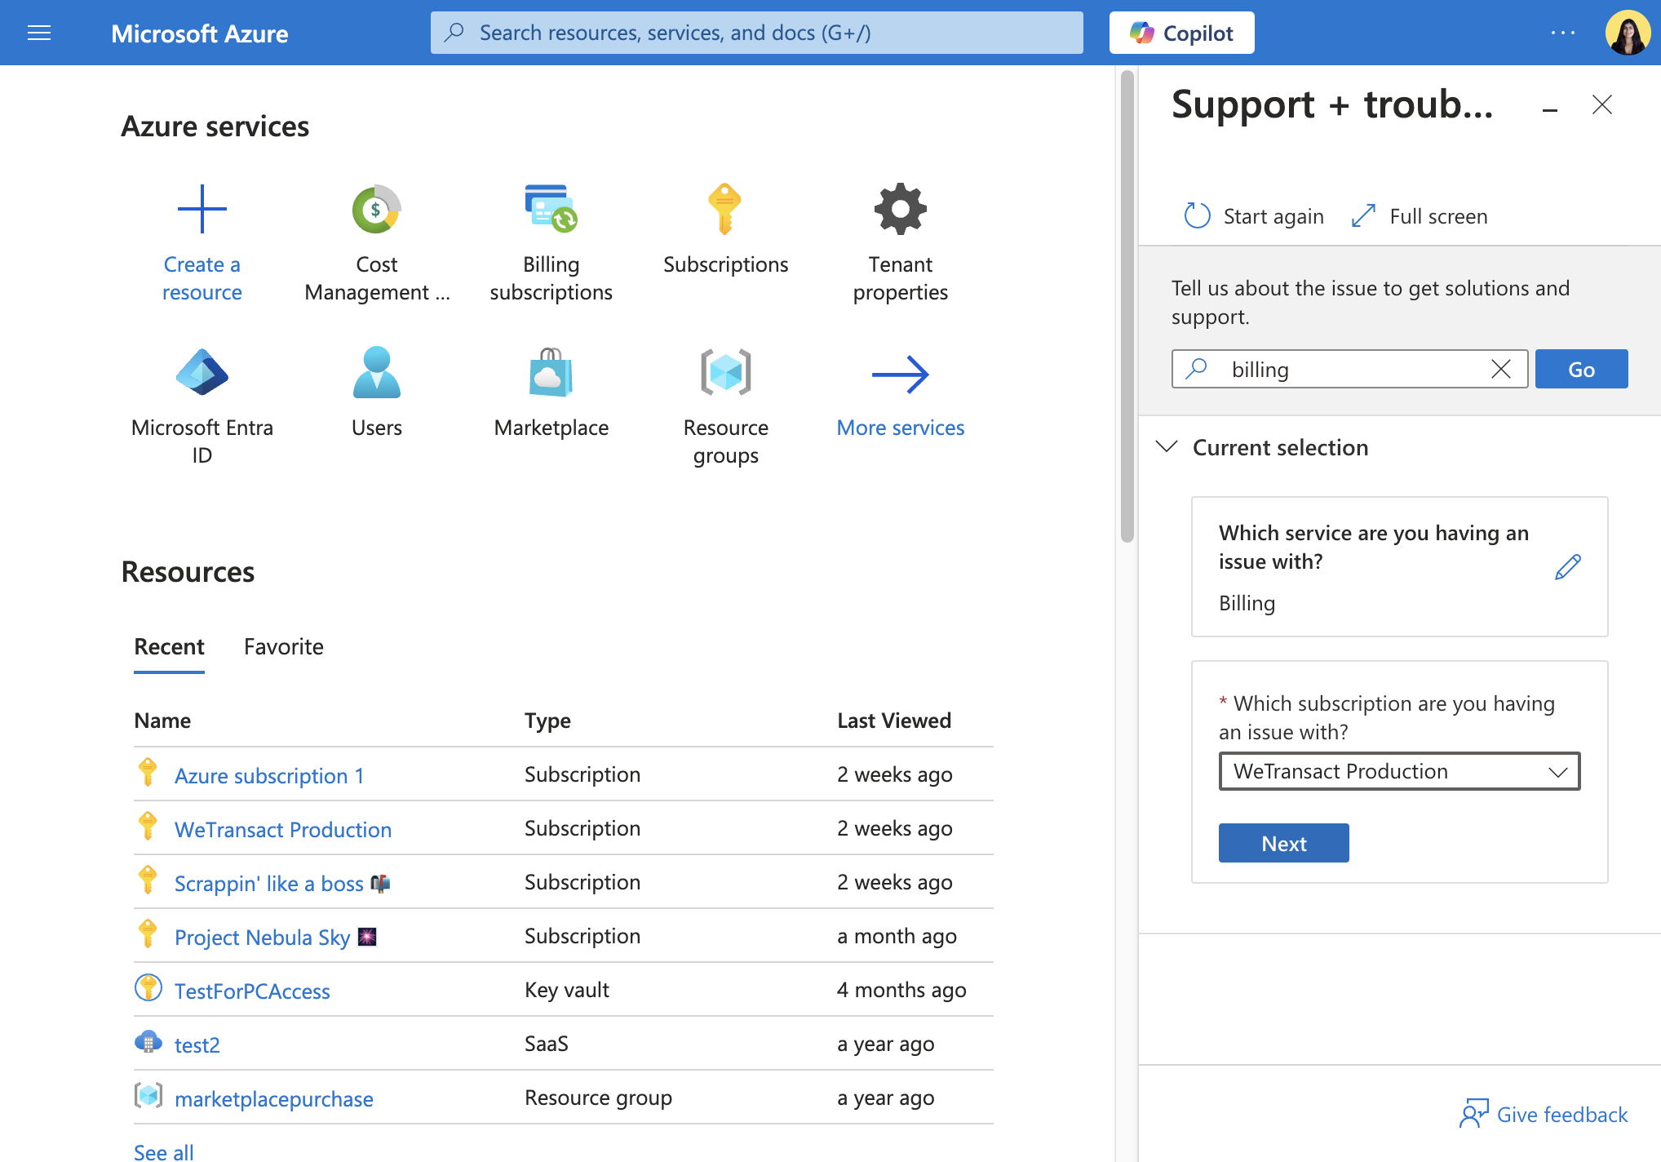Open the user account avatar
1661x1162 pixels.
1628,33
